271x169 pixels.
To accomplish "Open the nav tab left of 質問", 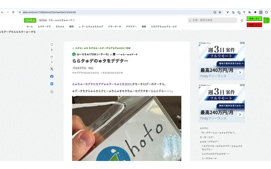I will pos(60,27).
